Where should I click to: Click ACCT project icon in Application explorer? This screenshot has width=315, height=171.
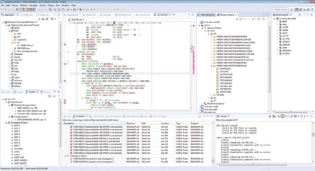pos(12,28)
